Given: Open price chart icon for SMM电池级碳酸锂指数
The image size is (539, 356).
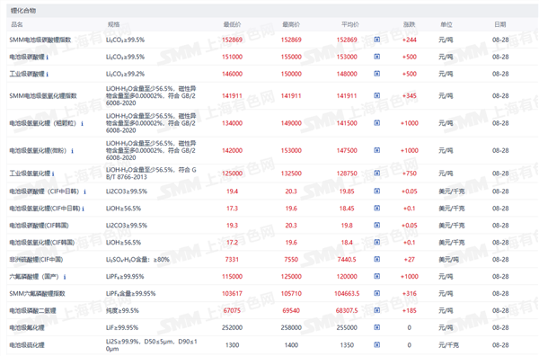Looking at the screenshot, I should (376, 40).
